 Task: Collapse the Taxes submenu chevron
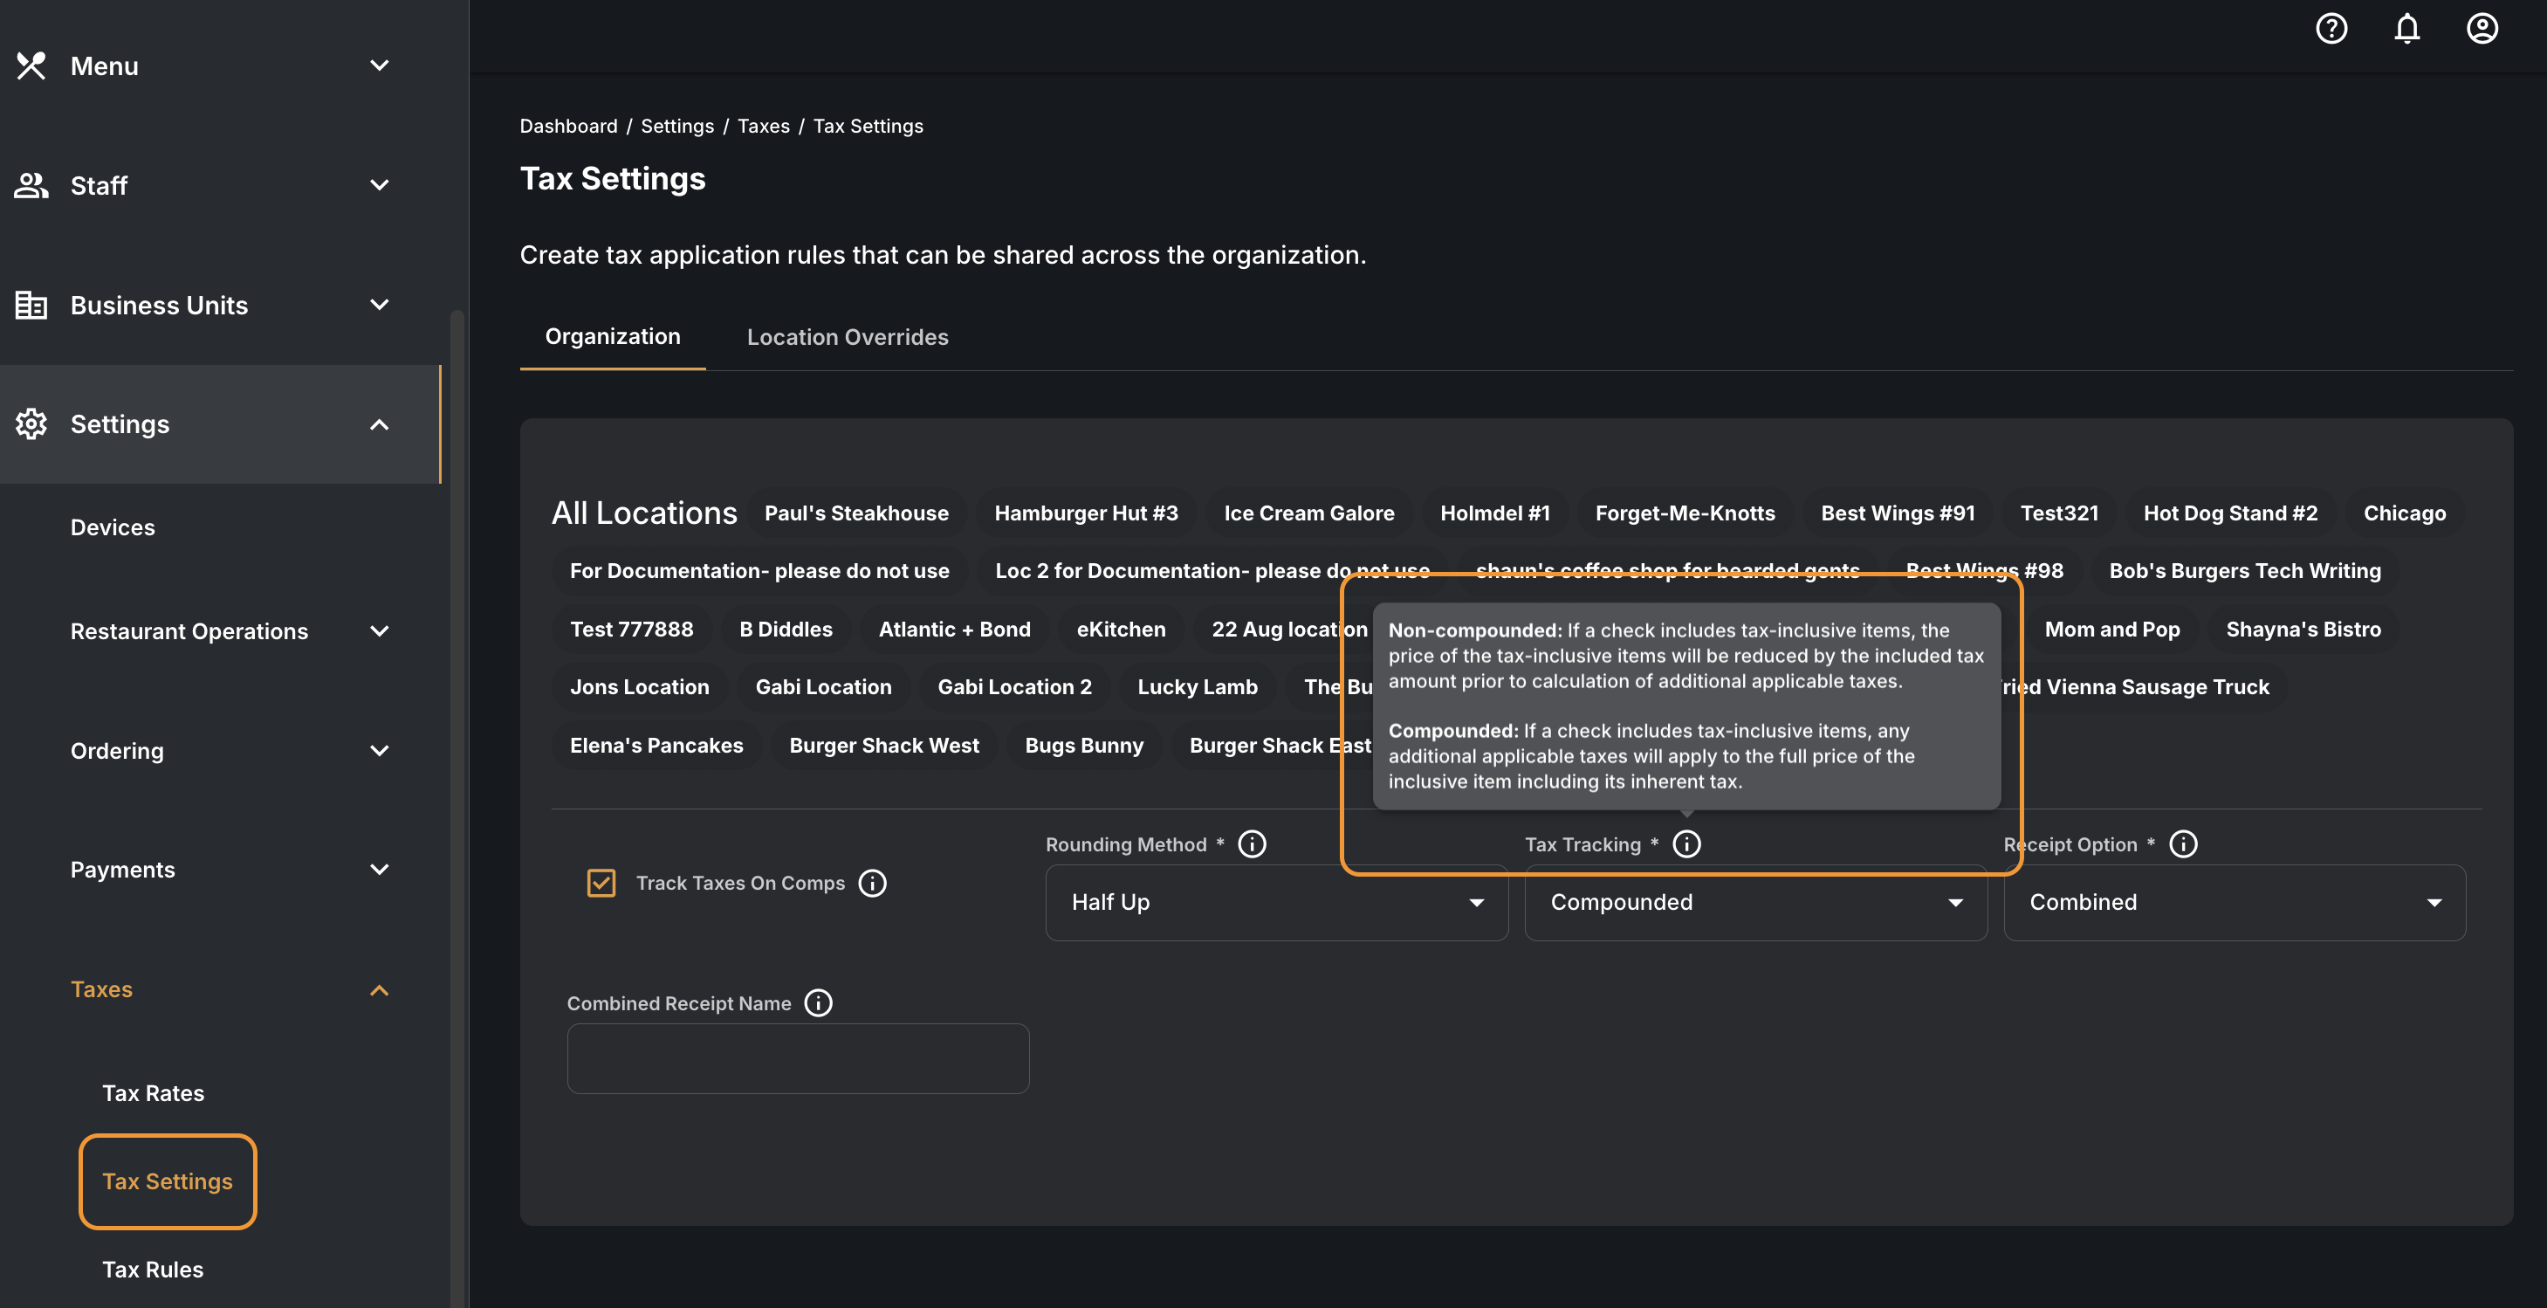pos(379,990)
